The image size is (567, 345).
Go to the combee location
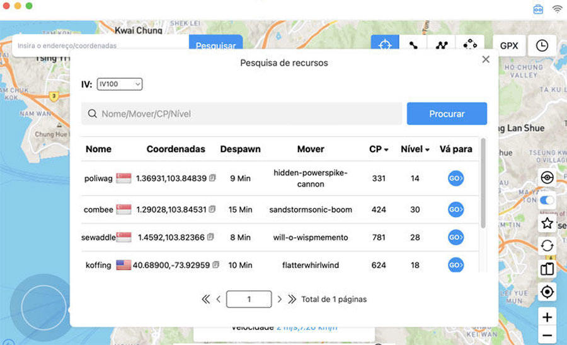pos(455,209)
